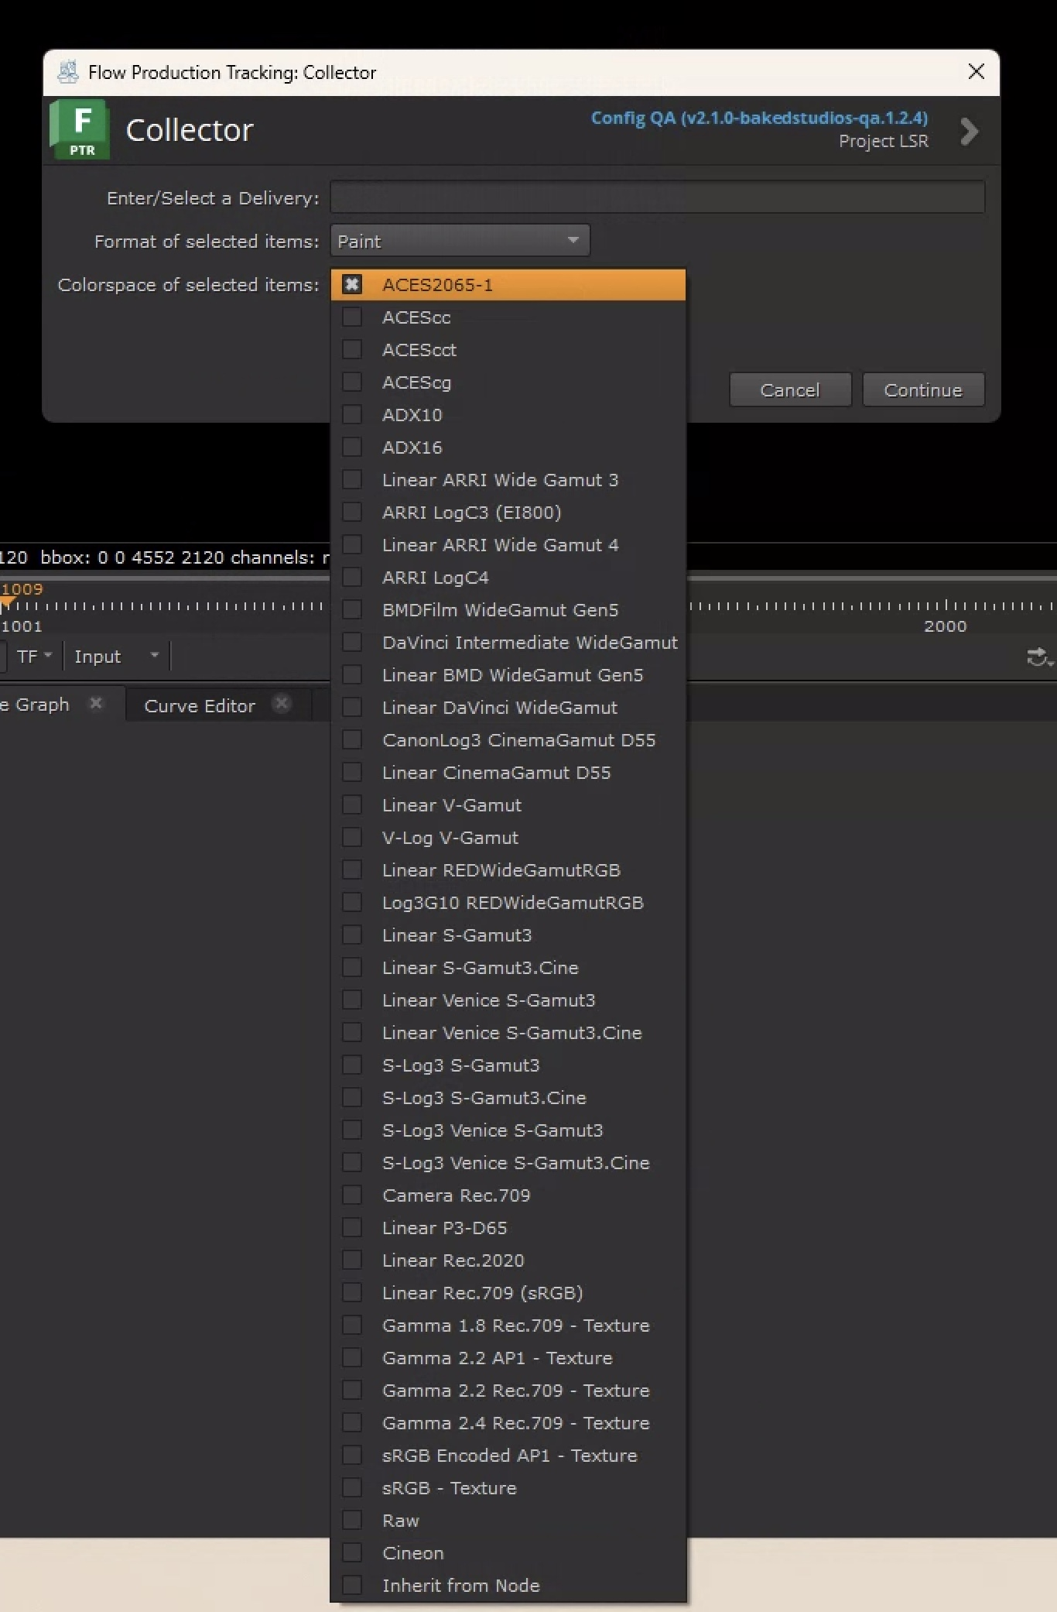Select Linear DaVinci WideGamut in the list
The height and width of the screenshot is (1612, 1057).
pyautogui.click(x=508, y=707)
